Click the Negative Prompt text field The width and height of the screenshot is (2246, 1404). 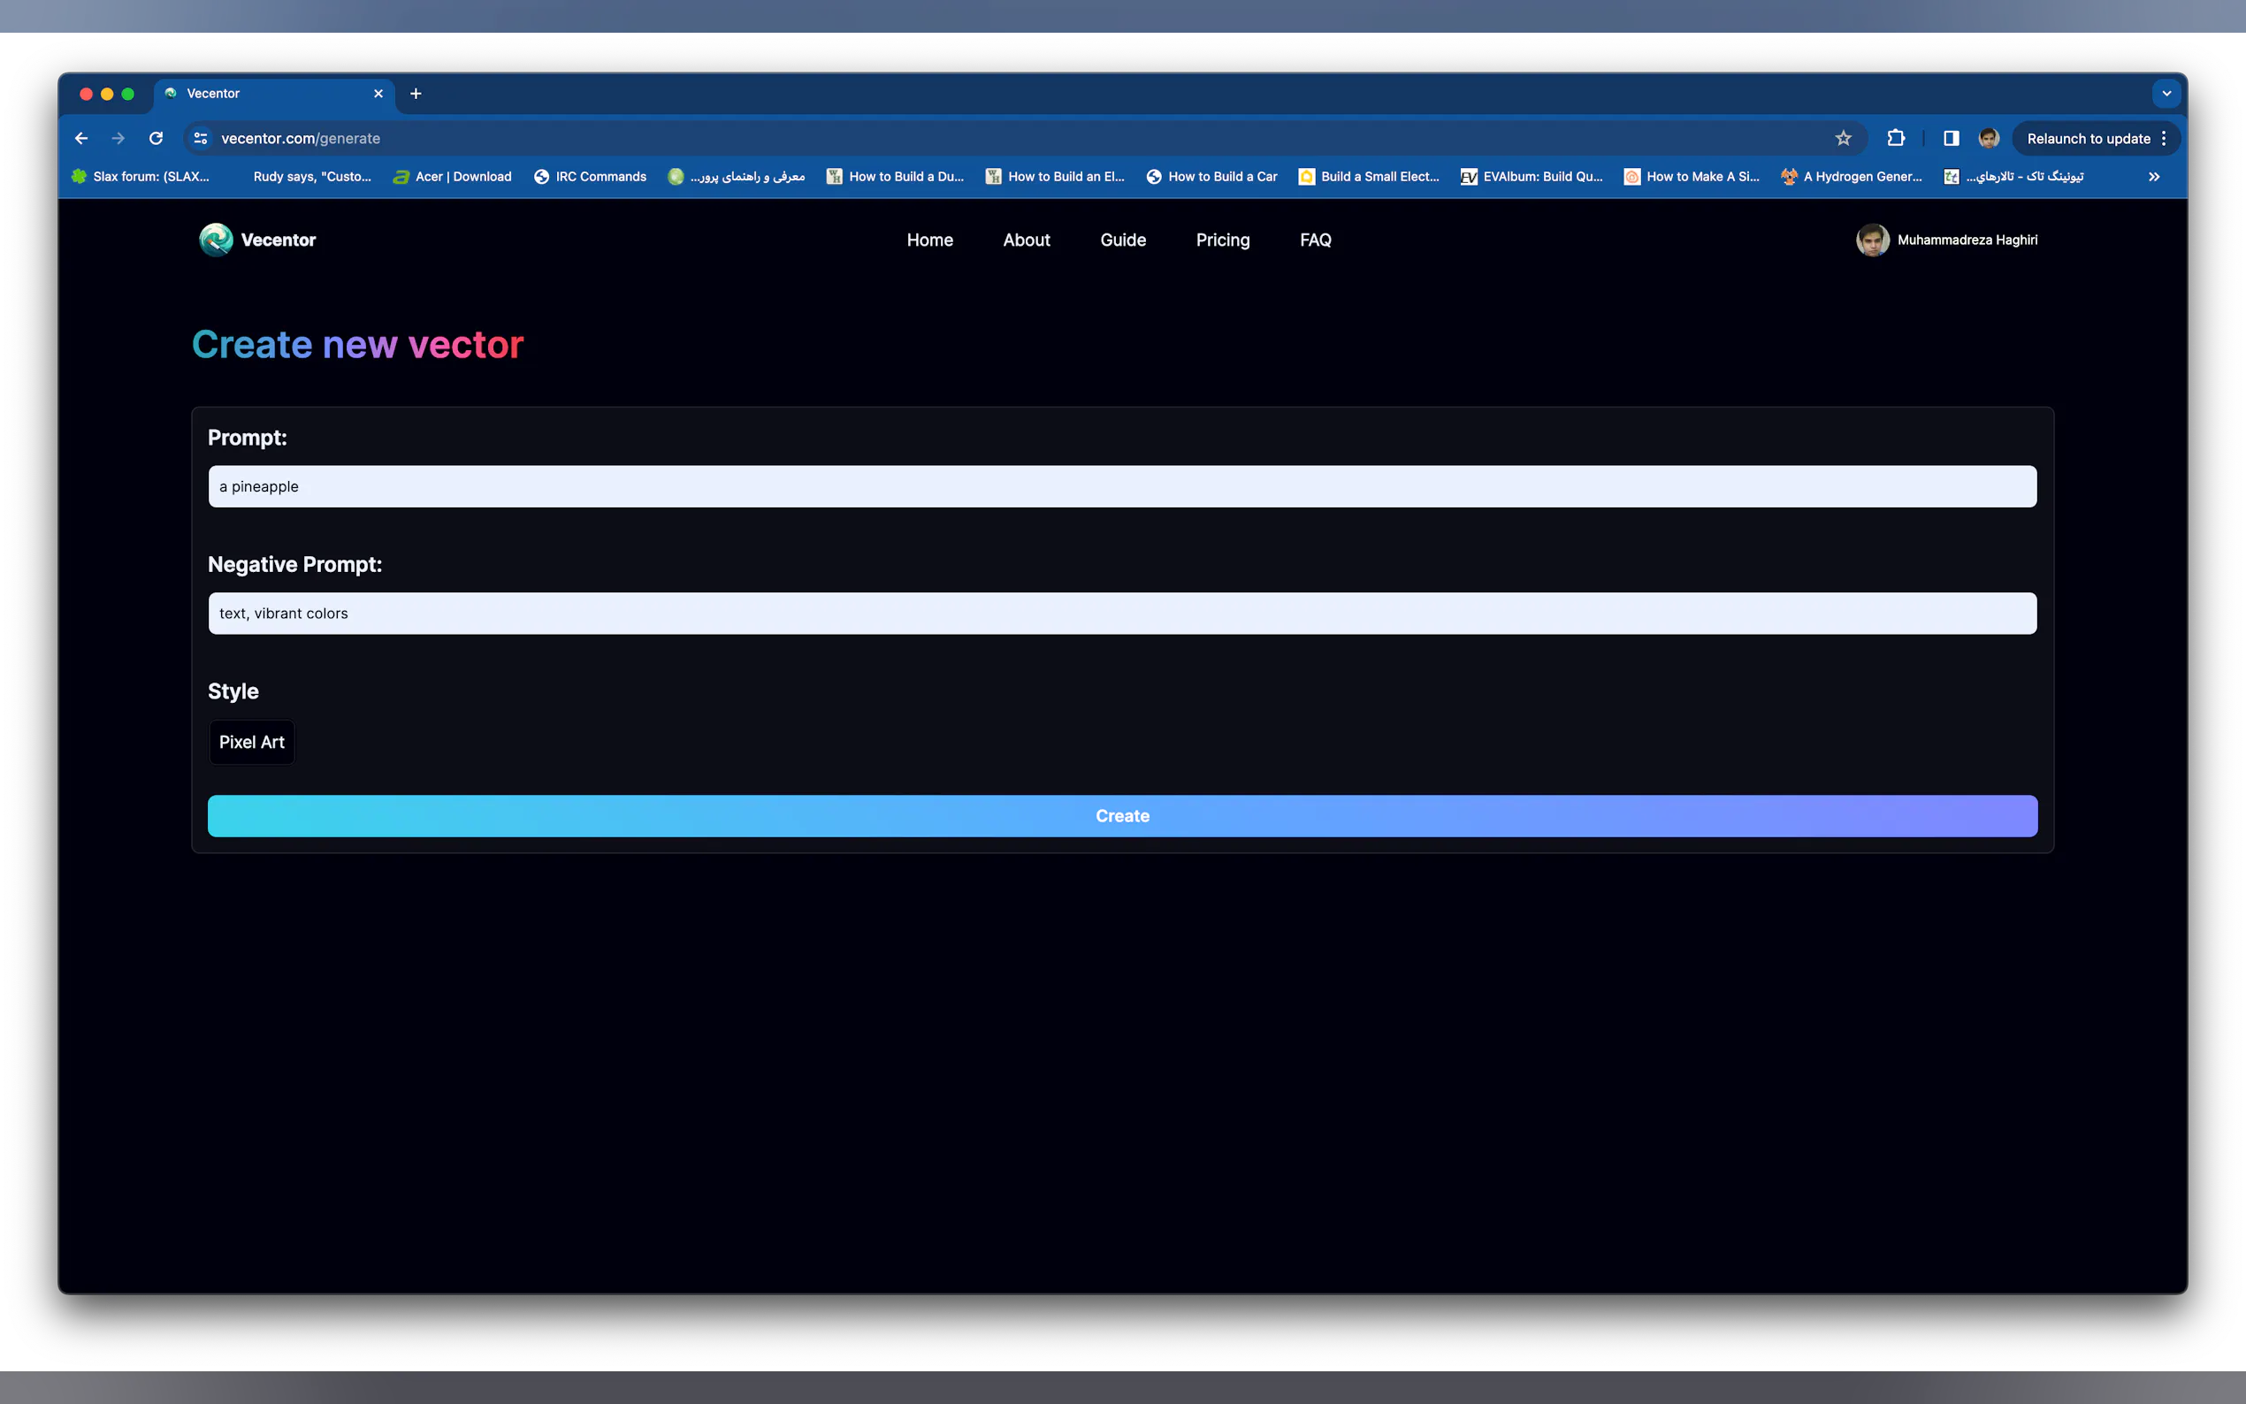coord(1121,614)
